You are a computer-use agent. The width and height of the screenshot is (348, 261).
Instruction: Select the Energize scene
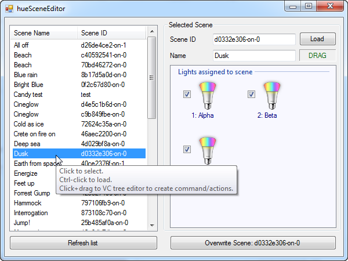[x=26, y=173]
